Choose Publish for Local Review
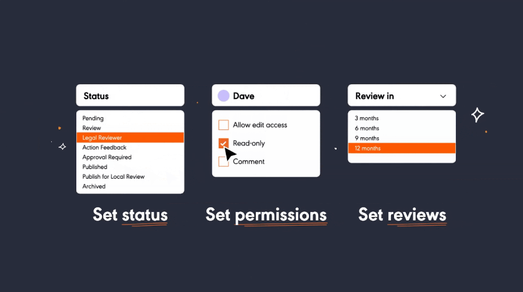Viewport: 523px width, 292px height. (114, 176)
